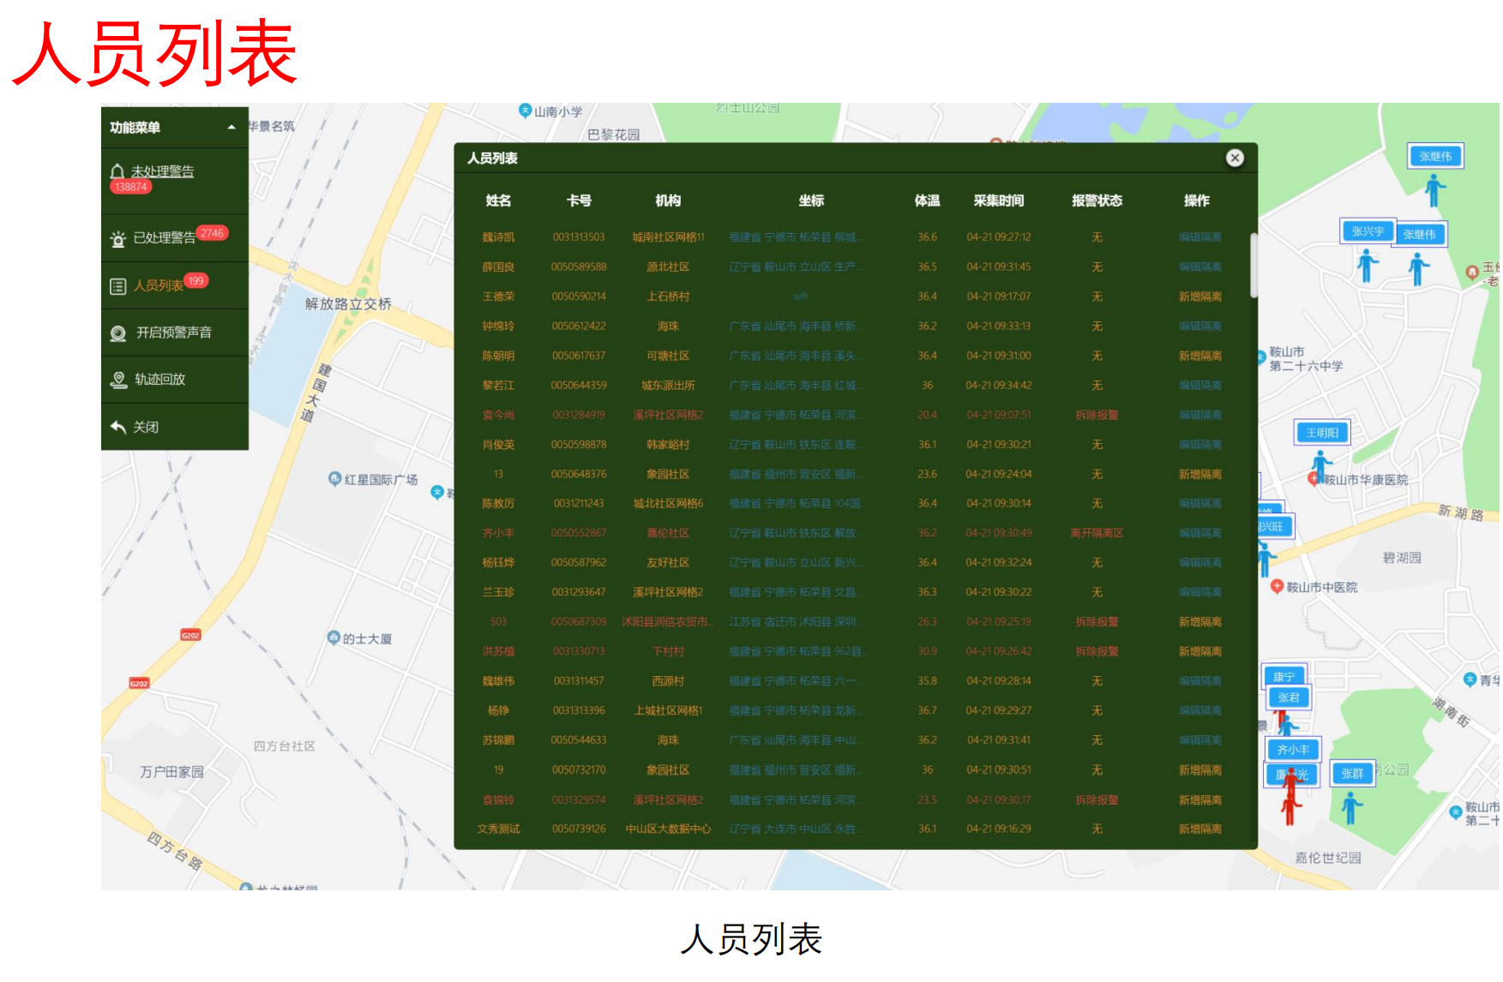Image resolution: width=1503 pixels, height=982 pixels.
Task: Open coordinates link for 魏诗凯
Action: (x=797, y=237)
